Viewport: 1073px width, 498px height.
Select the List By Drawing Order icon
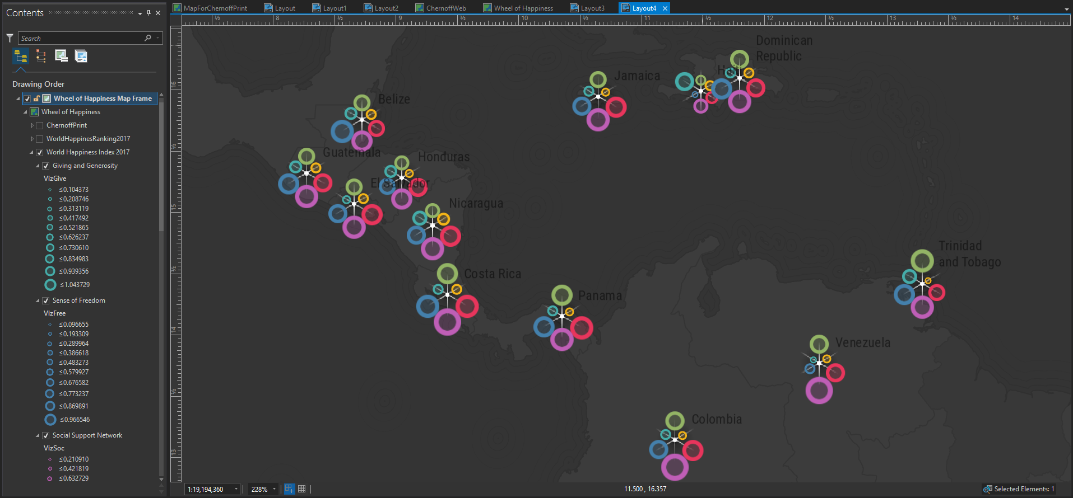pyautogui.click(x=21, y=56)
